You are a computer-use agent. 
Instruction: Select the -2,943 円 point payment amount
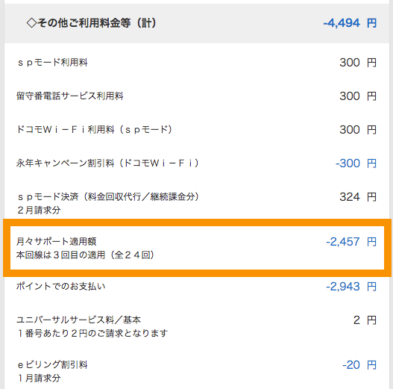[351, 286]
